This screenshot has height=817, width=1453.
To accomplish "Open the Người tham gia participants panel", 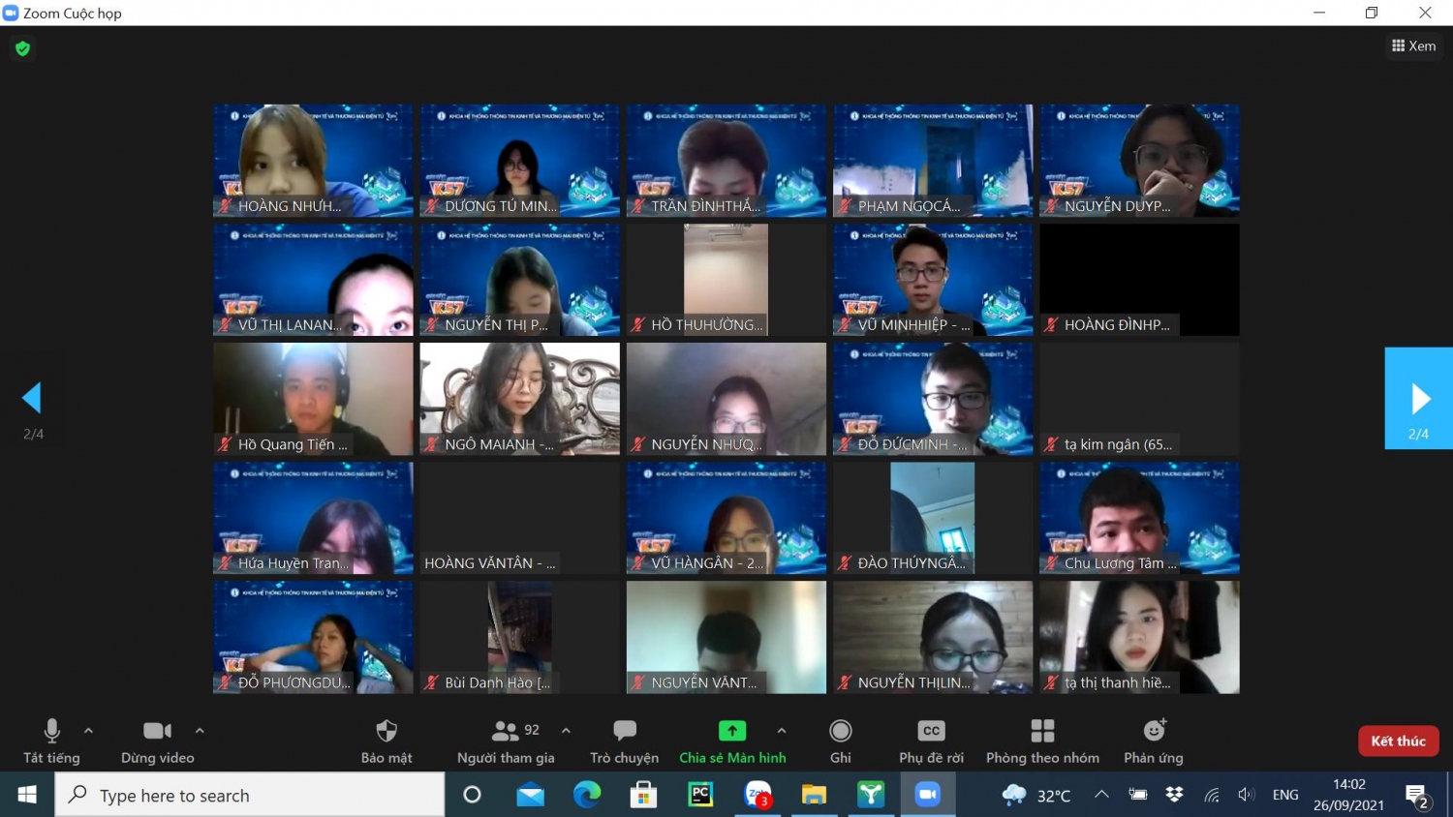I will click(x=506, y=732).
